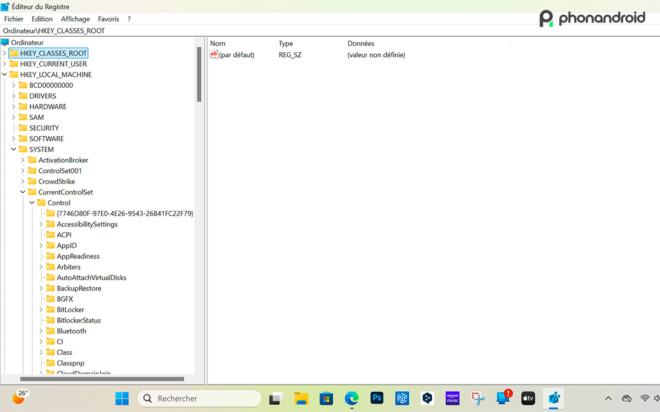Viewport: 660px width, 412px height.
Task: Open Amazon Music from the taskbar
Action: pos(453,398)
